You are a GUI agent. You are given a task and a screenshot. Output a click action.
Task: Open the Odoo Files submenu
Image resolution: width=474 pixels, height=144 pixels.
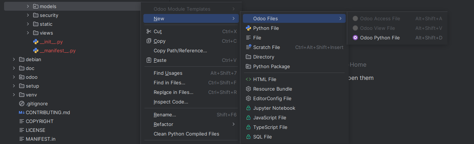pos(294,18)
